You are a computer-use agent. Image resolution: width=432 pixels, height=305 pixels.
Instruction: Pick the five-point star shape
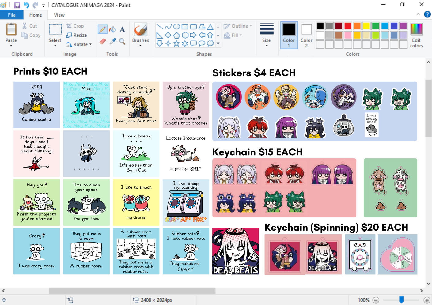coord(176,43)
